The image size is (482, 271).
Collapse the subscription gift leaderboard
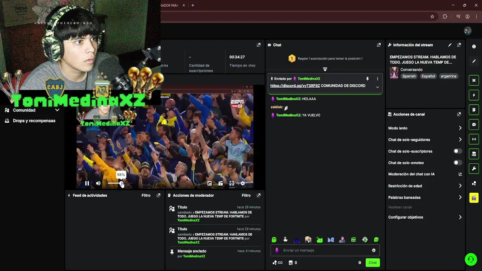(325, 69)
